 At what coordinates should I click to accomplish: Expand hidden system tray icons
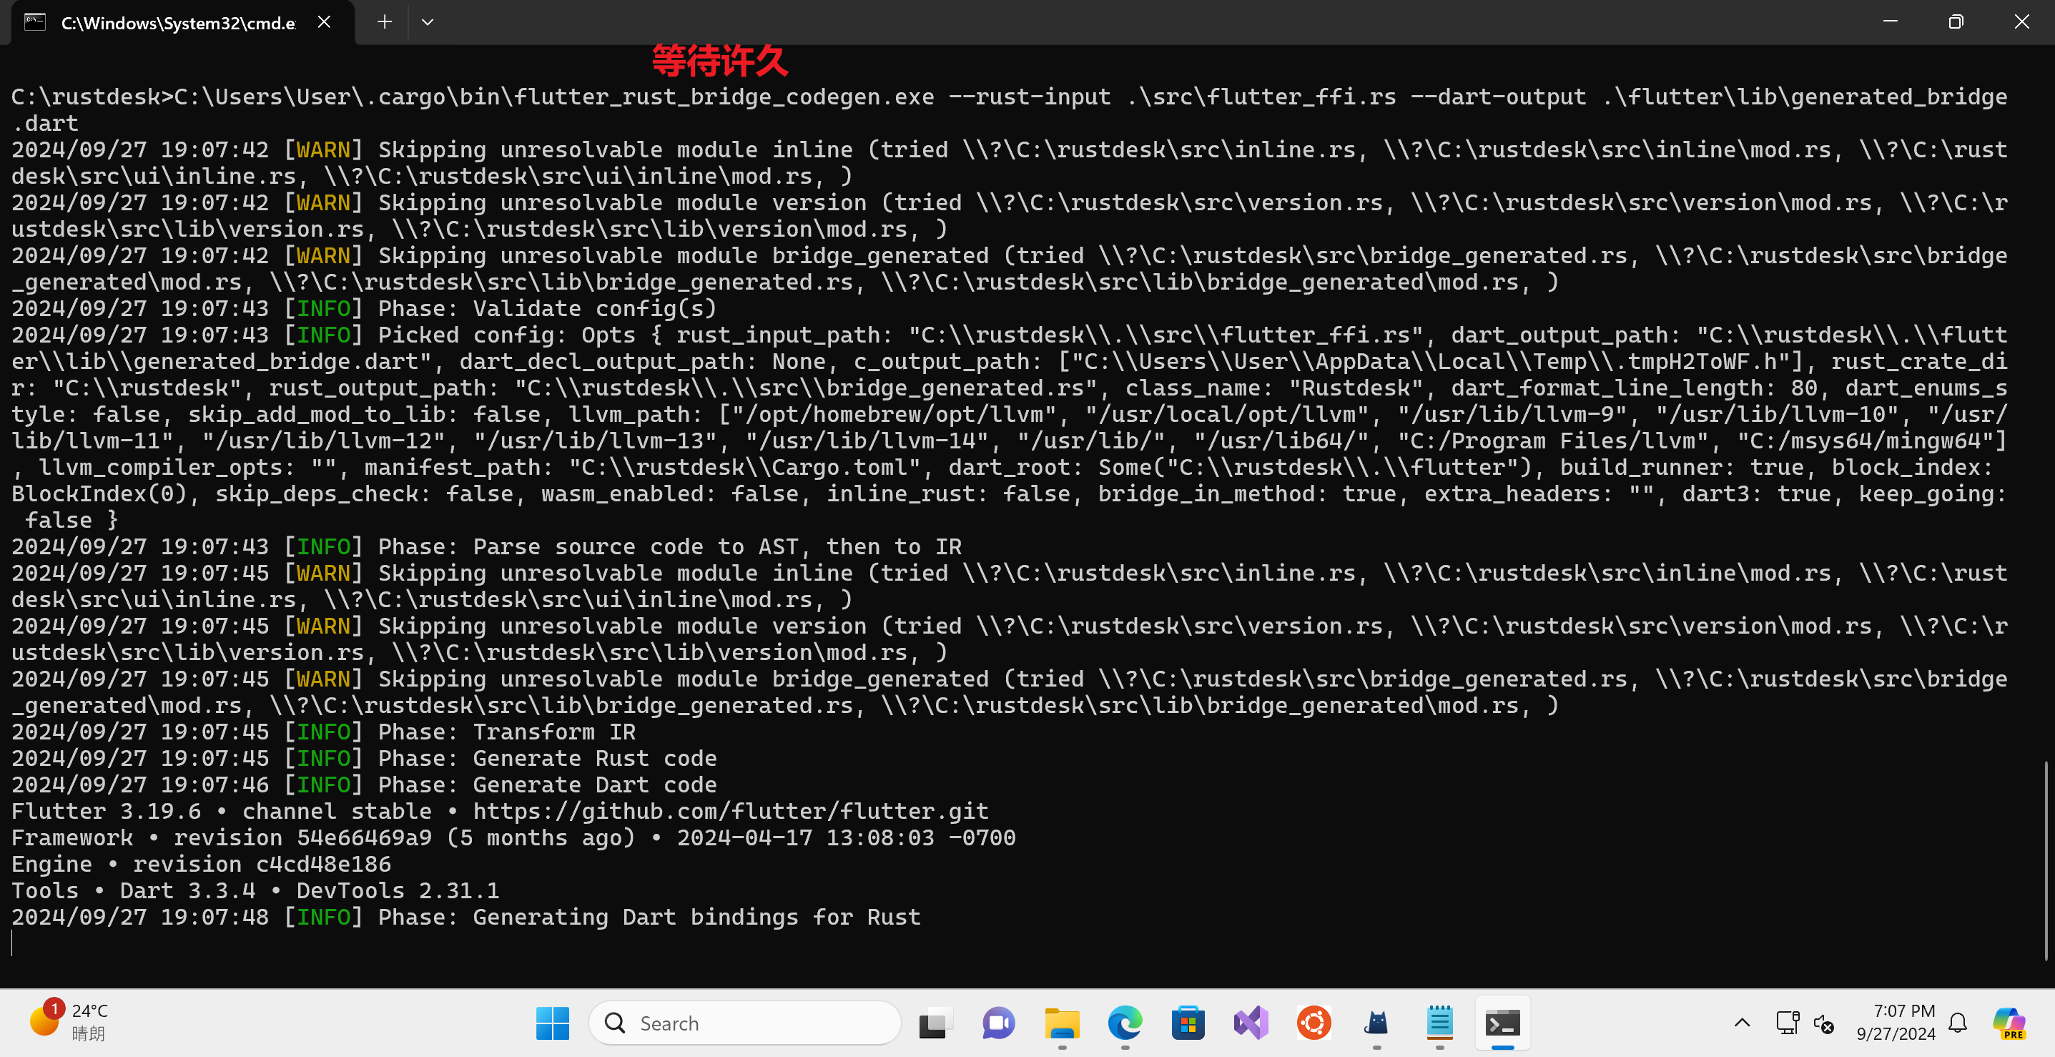pos(1743,1023)
